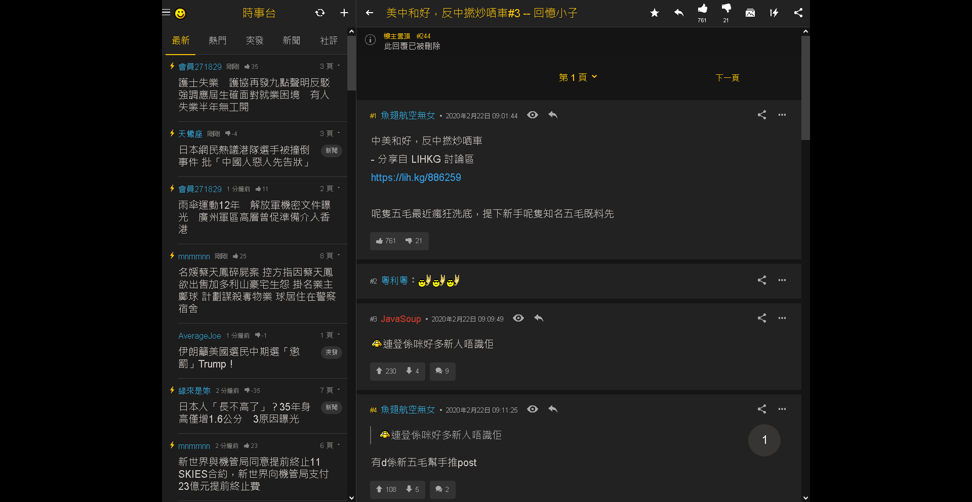Click the info icon beside the pinned reply
The image size is (972, 502).
click(x=371, y=39)
